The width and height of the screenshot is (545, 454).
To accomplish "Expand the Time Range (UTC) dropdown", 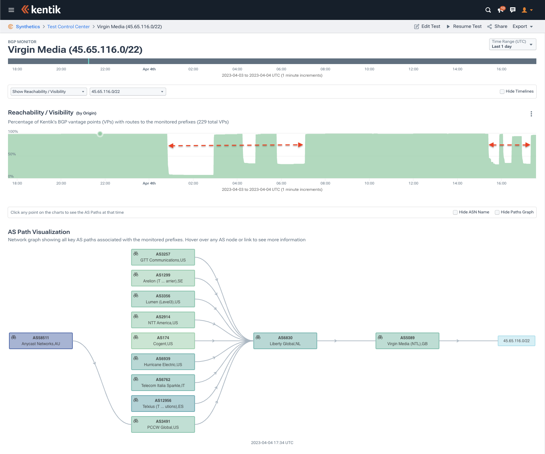I will (512, 44).
